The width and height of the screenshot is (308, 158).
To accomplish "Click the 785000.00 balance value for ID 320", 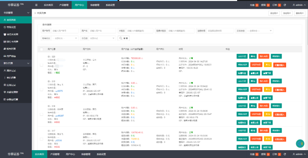I will point(137,58).
